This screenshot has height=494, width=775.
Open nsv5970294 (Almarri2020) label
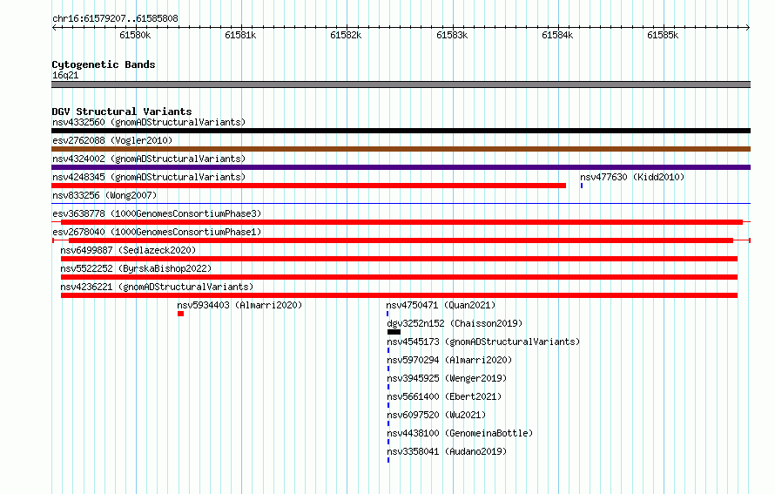coord(449,360)
